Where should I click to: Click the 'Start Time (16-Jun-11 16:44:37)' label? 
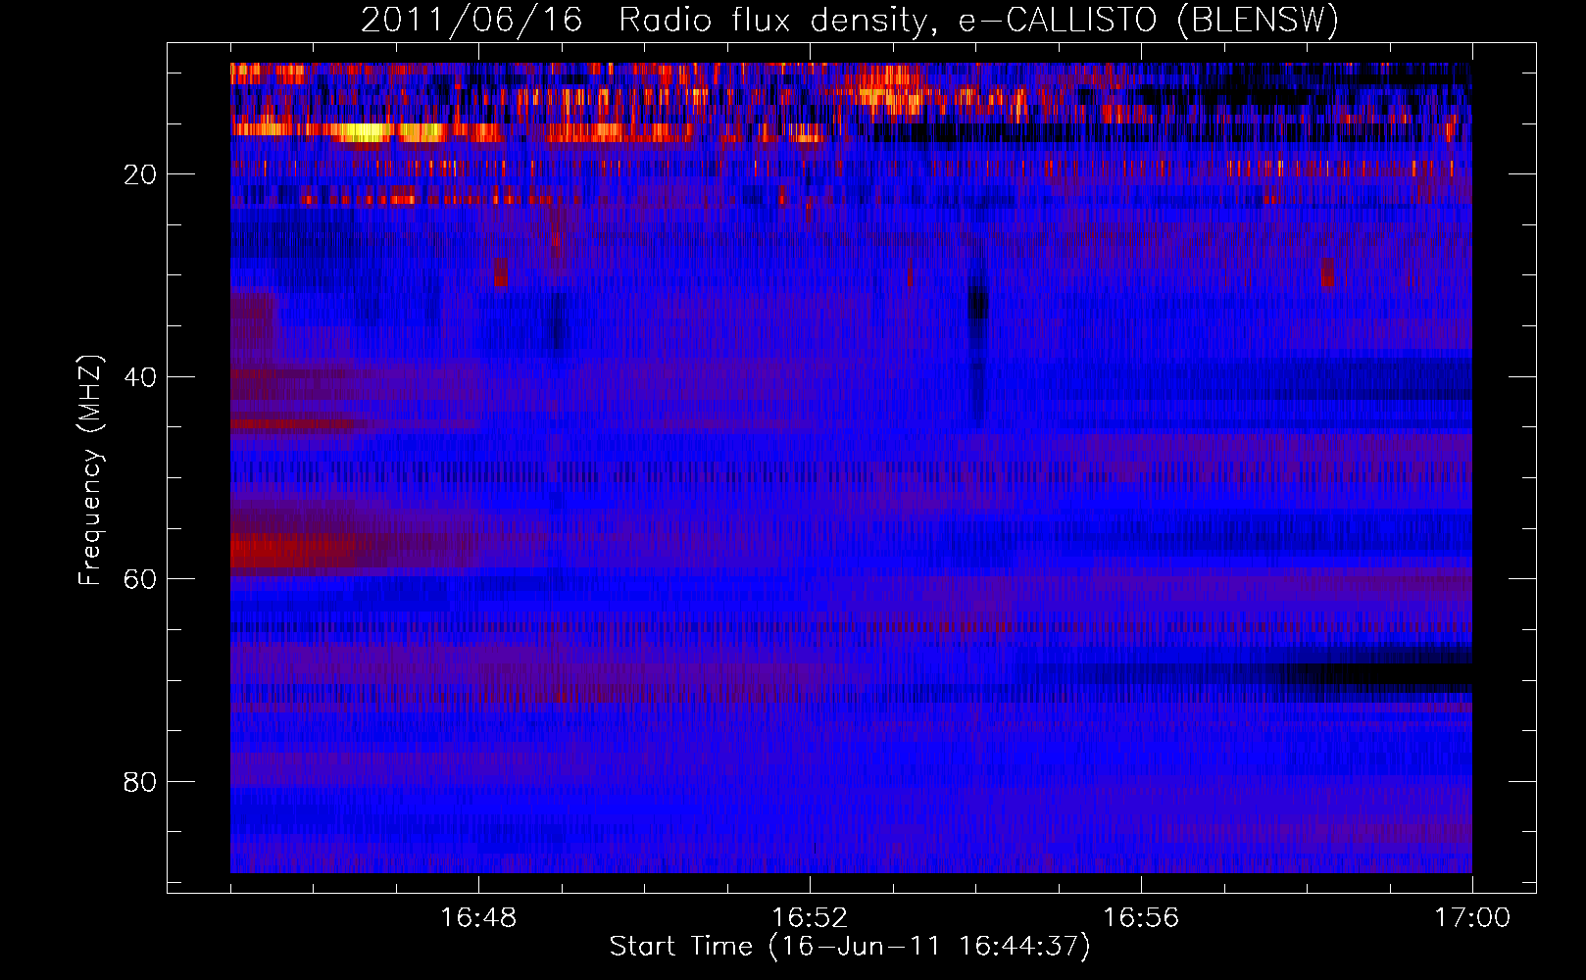point(850,947)
